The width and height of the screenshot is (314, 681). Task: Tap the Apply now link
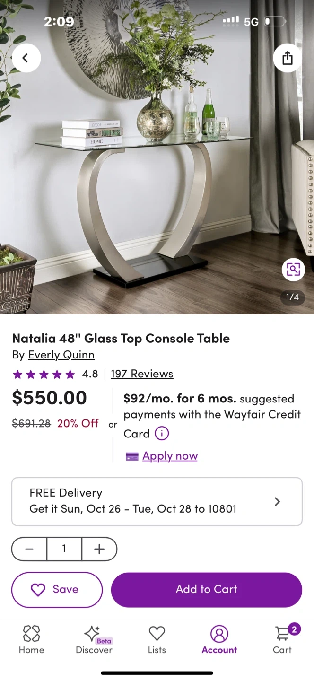[x=170, y=456]
